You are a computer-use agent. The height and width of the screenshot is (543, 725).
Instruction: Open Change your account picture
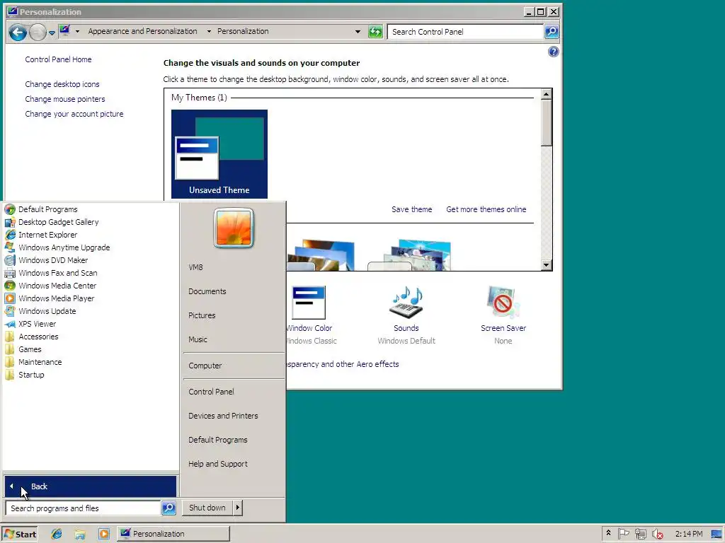pyautogui.click(x=74, y=114)
